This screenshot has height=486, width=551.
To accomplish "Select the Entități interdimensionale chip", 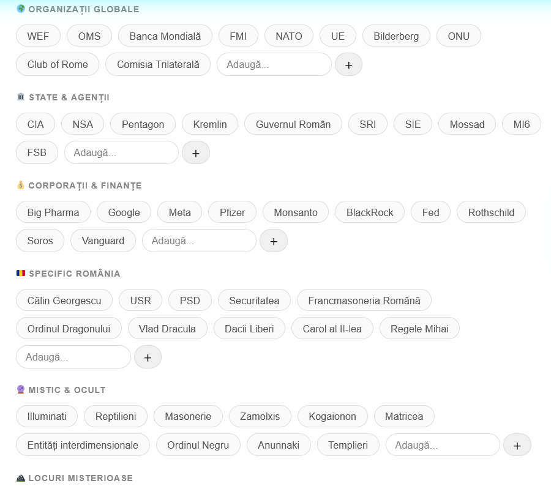I will tap(83, 445).
